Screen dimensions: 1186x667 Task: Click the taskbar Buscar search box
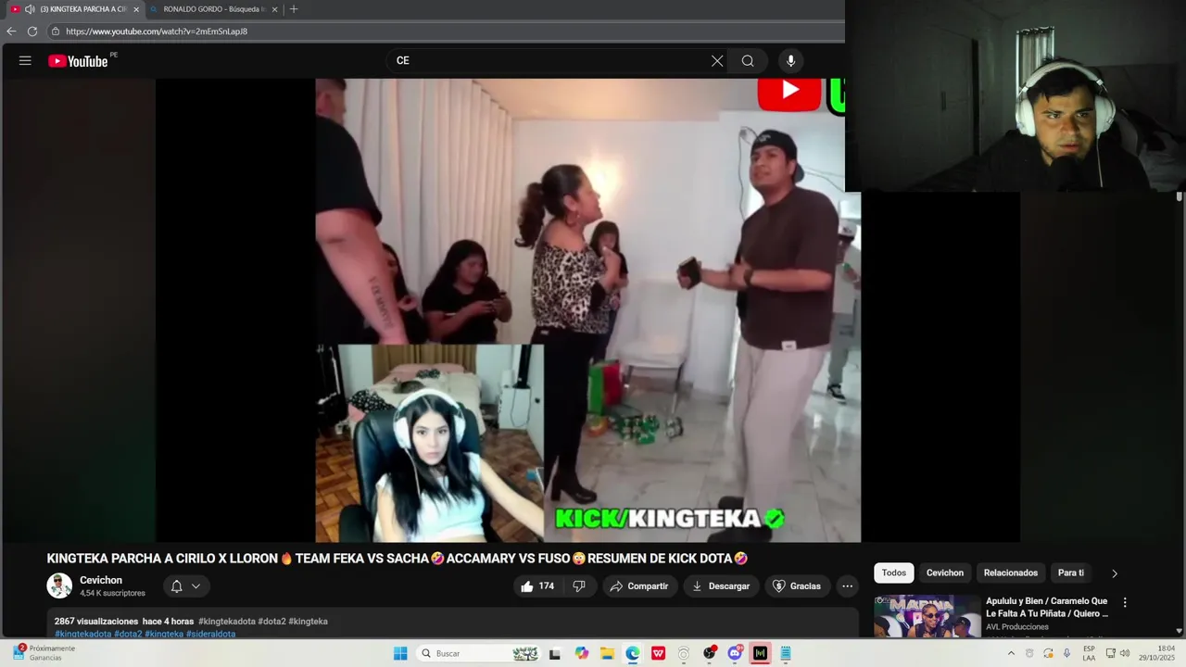[x=478, y=653]
